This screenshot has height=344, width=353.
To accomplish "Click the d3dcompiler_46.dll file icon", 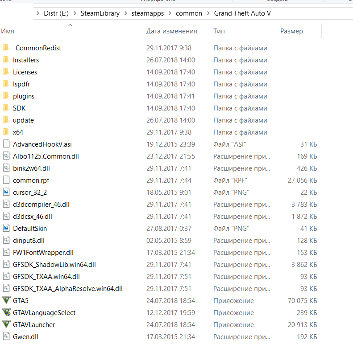I will [x=6, y=204].
